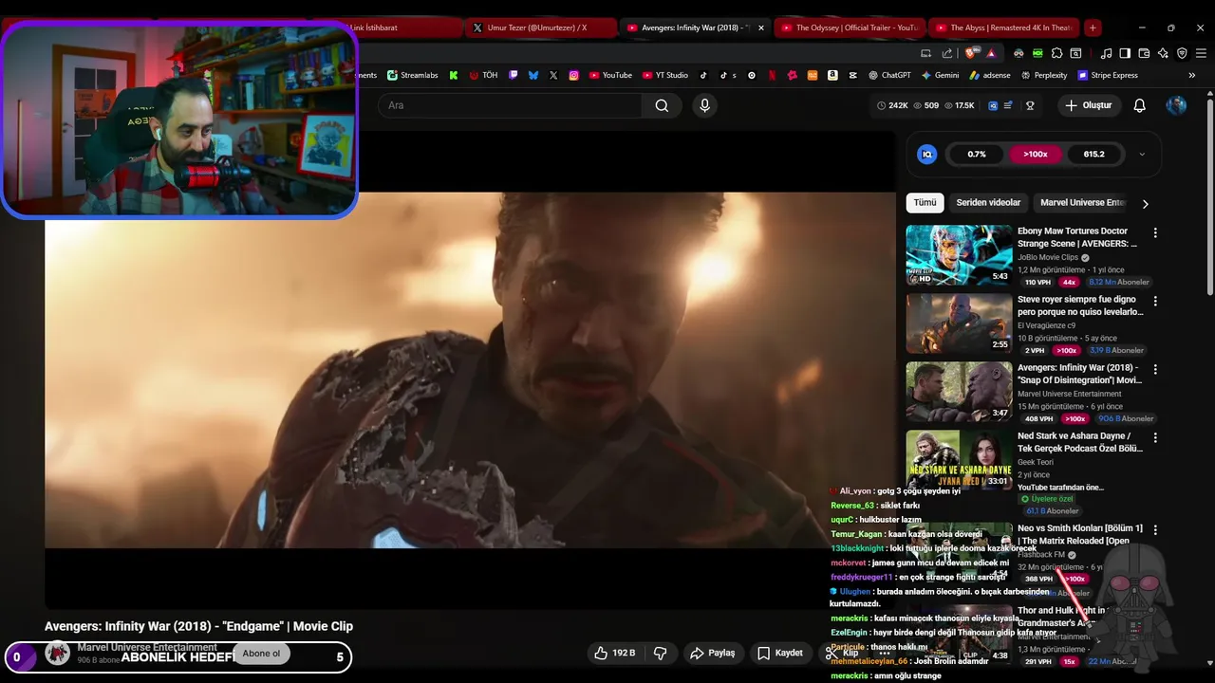Open the Steve royer Thanos video thumbnail
The width and height of the screenshot is (1215, 683).
959,323
